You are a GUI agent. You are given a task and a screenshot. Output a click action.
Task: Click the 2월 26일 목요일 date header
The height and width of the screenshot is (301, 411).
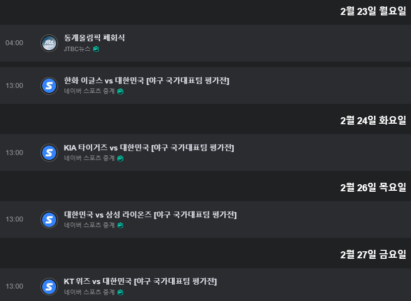(x=373, y=187)
